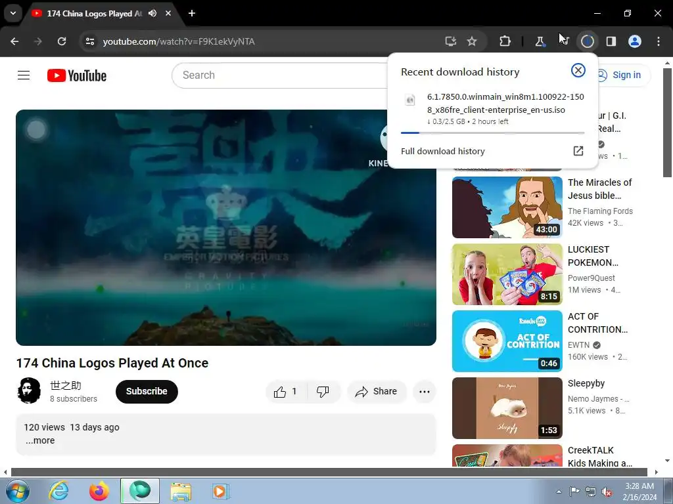Launch Firefox from taskbar
This screenshot has height=504, width=673.
point(99,491)
